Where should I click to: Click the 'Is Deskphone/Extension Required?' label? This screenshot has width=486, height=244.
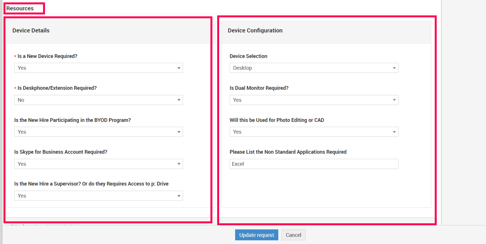point(57,88)
